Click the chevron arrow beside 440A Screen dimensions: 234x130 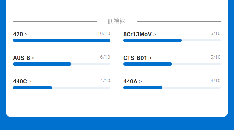[141, 82]
